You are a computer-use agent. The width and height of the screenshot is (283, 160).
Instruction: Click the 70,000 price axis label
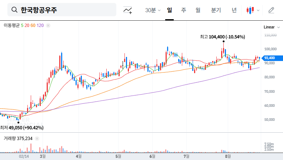(x=269, y=92)
